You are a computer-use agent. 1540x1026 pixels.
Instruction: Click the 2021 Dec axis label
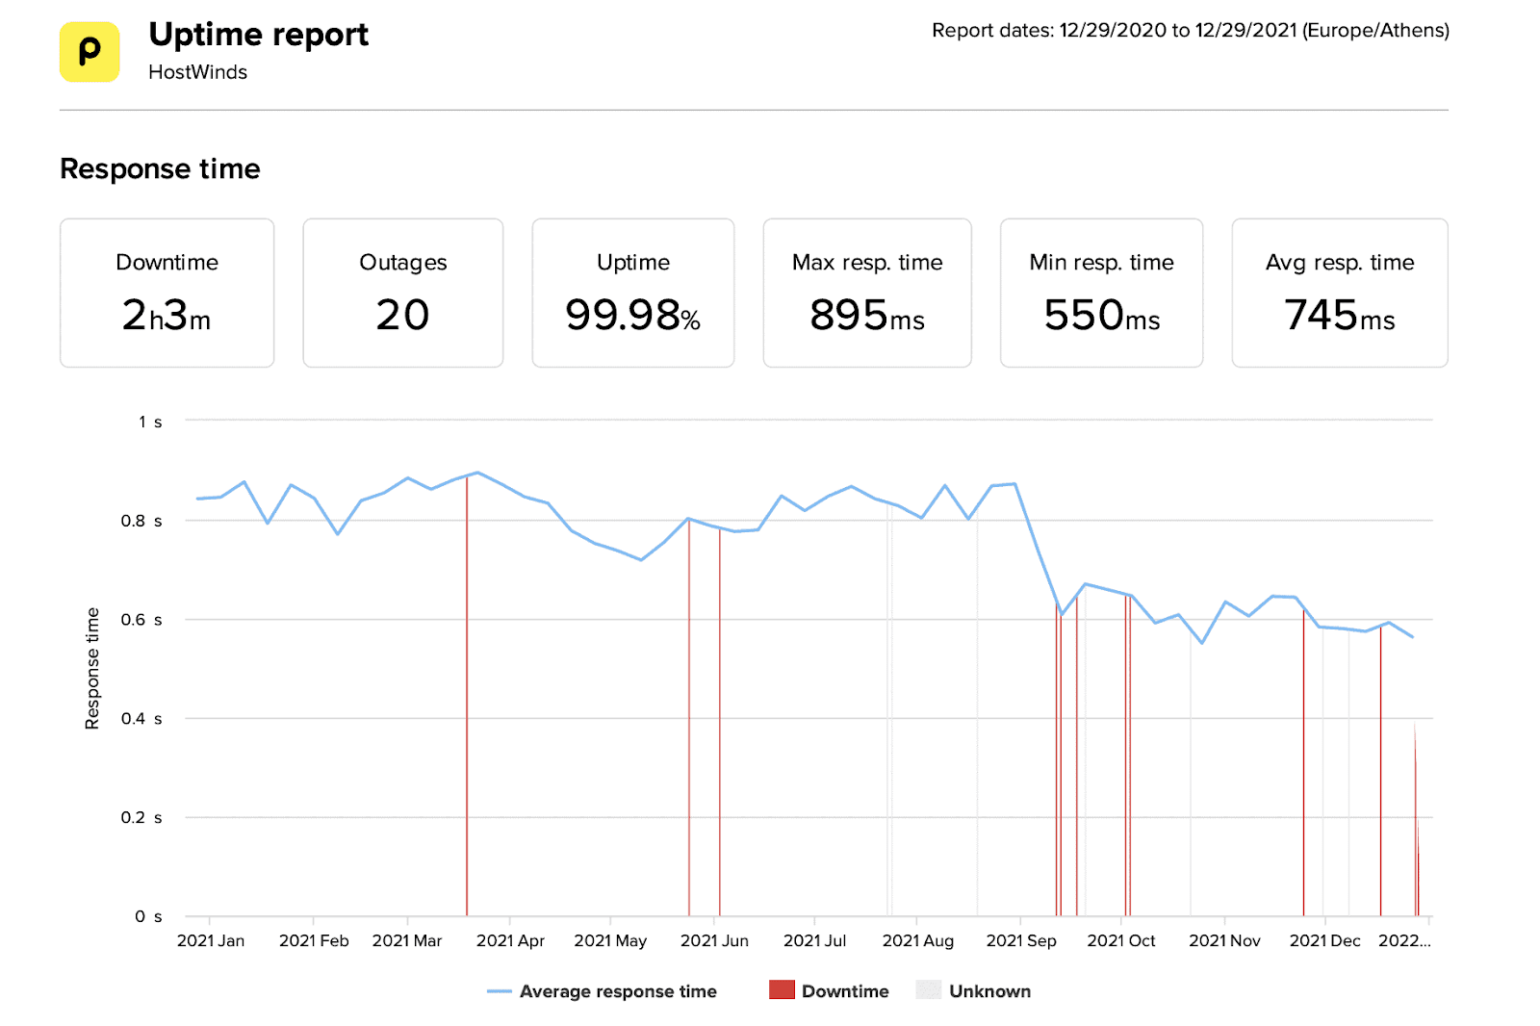[x=1324, y=940]
